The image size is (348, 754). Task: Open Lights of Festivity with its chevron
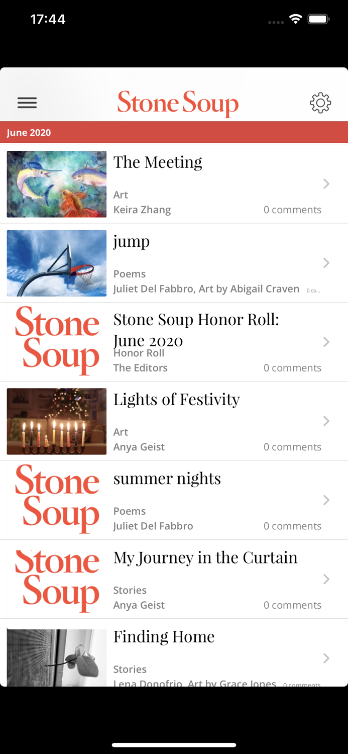click(x=326, y=421)
